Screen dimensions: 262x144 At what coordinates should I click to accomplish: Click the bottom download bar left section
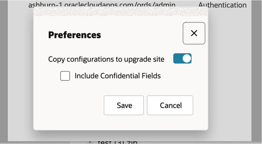pyautogui.click(x=34, y=143)
